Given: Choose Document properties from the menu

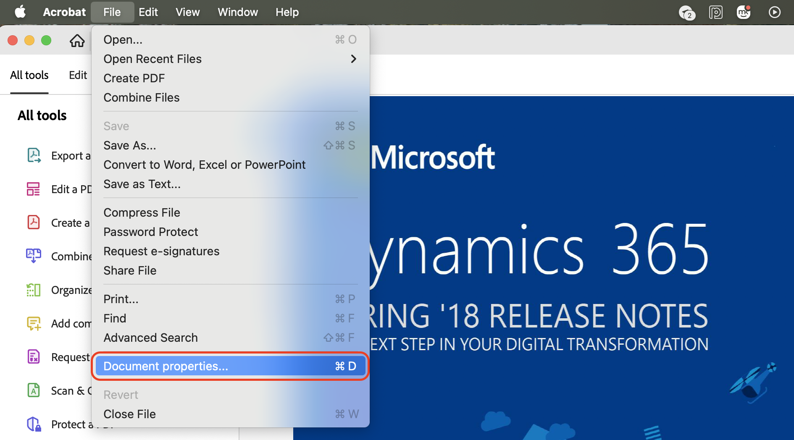Looking at the screenshot, I should coord(166,366).
